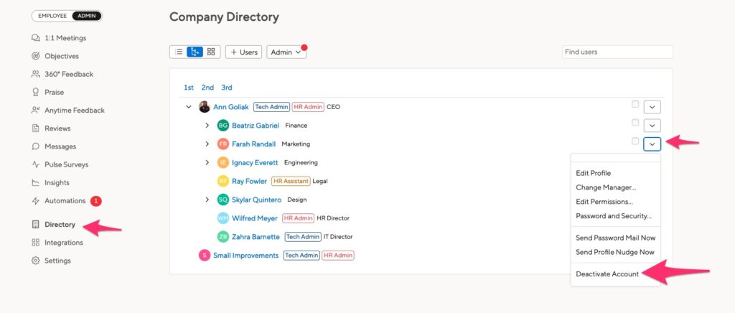
Task: Show 2nd hierarchy level
Action: 207,88
